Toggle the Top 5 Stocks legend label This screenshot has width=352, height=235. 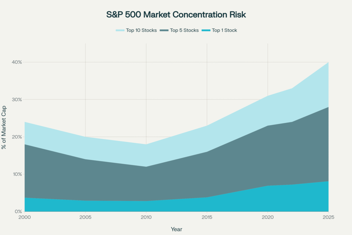click(184, 30)
